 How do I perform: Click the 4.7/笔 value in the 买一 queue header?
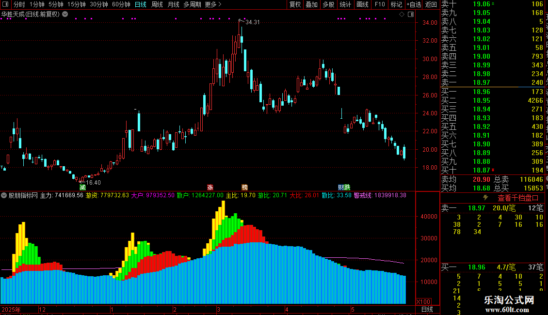click(506, 267)
